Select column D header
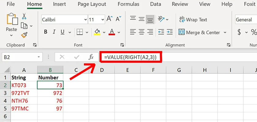Image resolution: width=257 pixels, height=122 pixels. tap(102, 70)
